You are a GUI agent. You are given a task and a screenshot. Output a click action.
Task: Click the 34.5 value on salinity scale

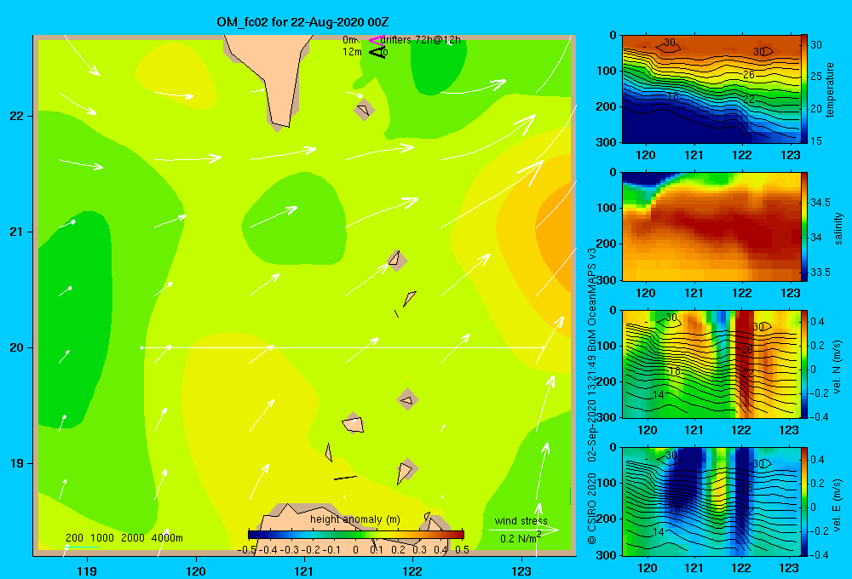click(820, 202)
